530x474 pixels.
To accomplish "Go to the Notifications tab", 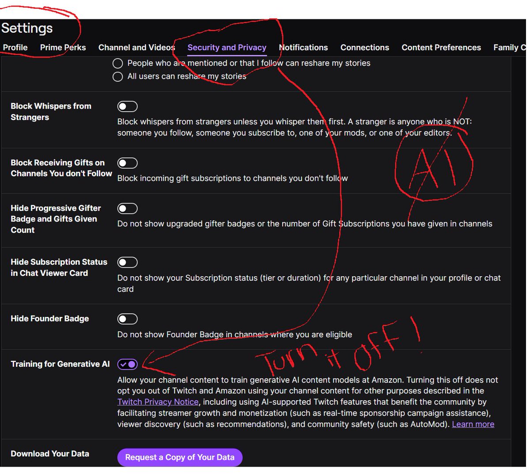I will (x=303, y=47).
